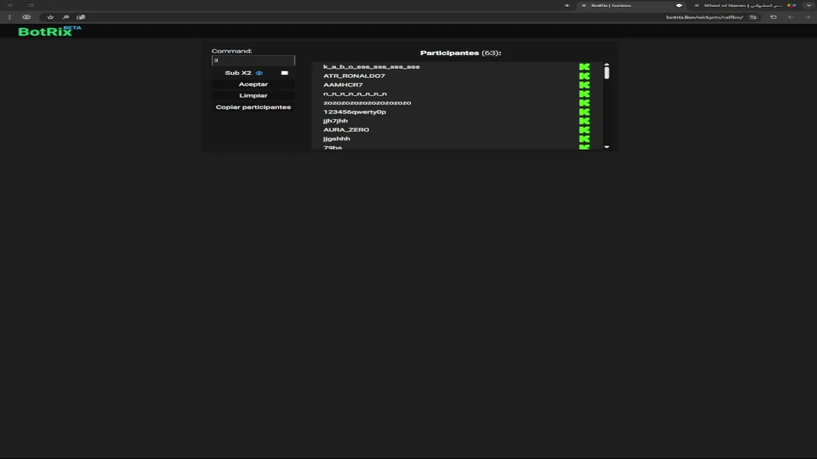Image resolution: width=817 pixels, height=459 pixels.
Task: Click Copiar participantes
Action: click(x=253, y=107)
